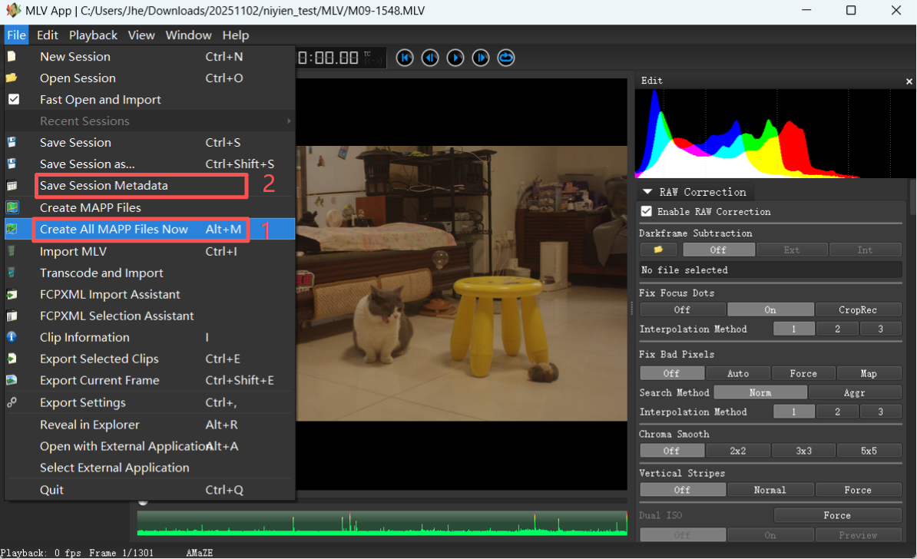Click the playback position slider handle
This screenshot has height=559, width=917.
click(143, 501)
